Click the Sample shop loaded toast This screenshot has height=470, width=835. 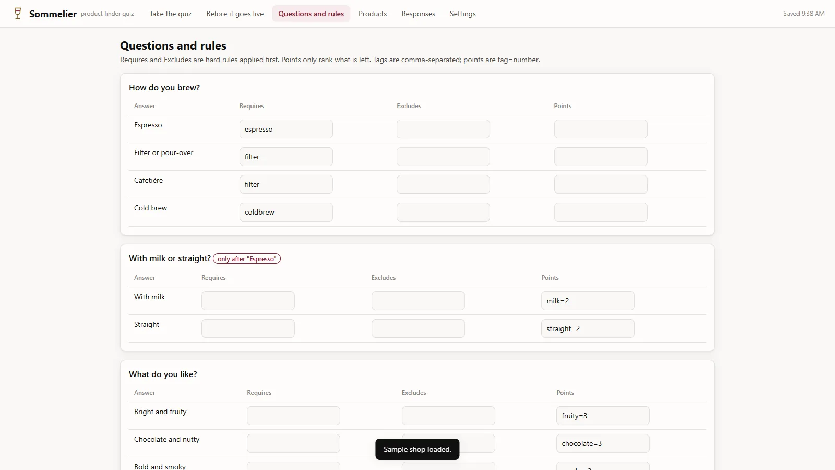(417, 449)
